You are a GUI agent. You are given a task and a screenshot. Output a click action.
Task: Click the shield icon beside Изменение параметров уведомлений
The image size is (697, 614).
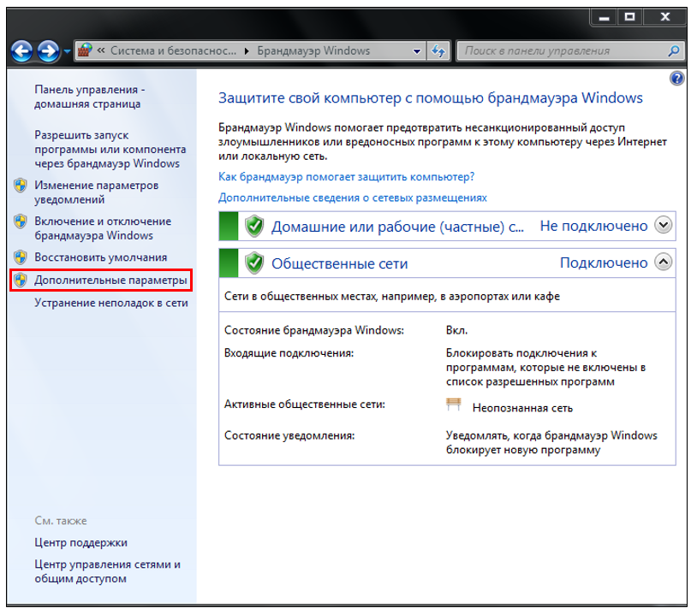pyautogui.click(x=20, y=185)
